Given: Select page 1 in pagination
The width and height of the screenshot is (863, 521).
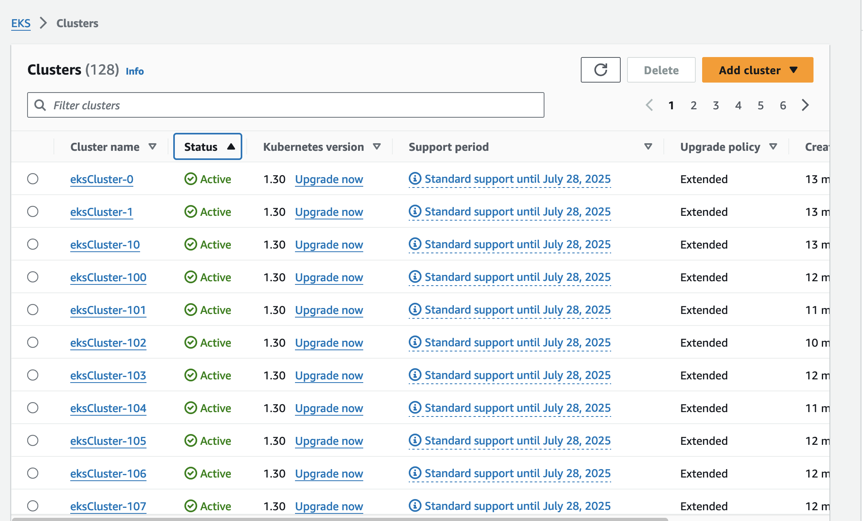Looking at the screenshot, I should tap(671, 105).
